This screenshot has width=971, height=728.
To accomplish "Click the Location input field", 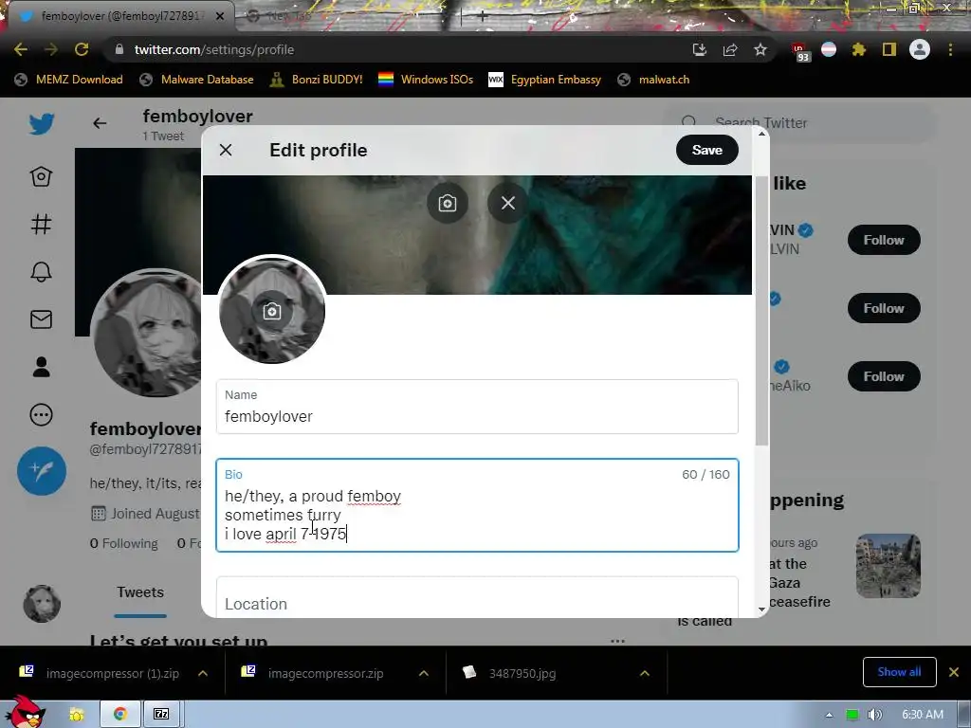I will click(x=477, y=597).
